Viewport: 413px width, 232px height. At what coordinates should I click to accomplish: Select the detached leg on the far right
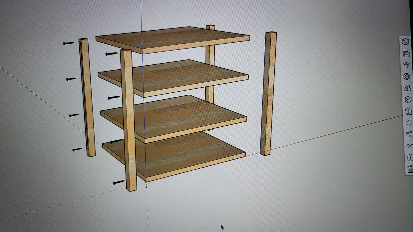[268, 94]
